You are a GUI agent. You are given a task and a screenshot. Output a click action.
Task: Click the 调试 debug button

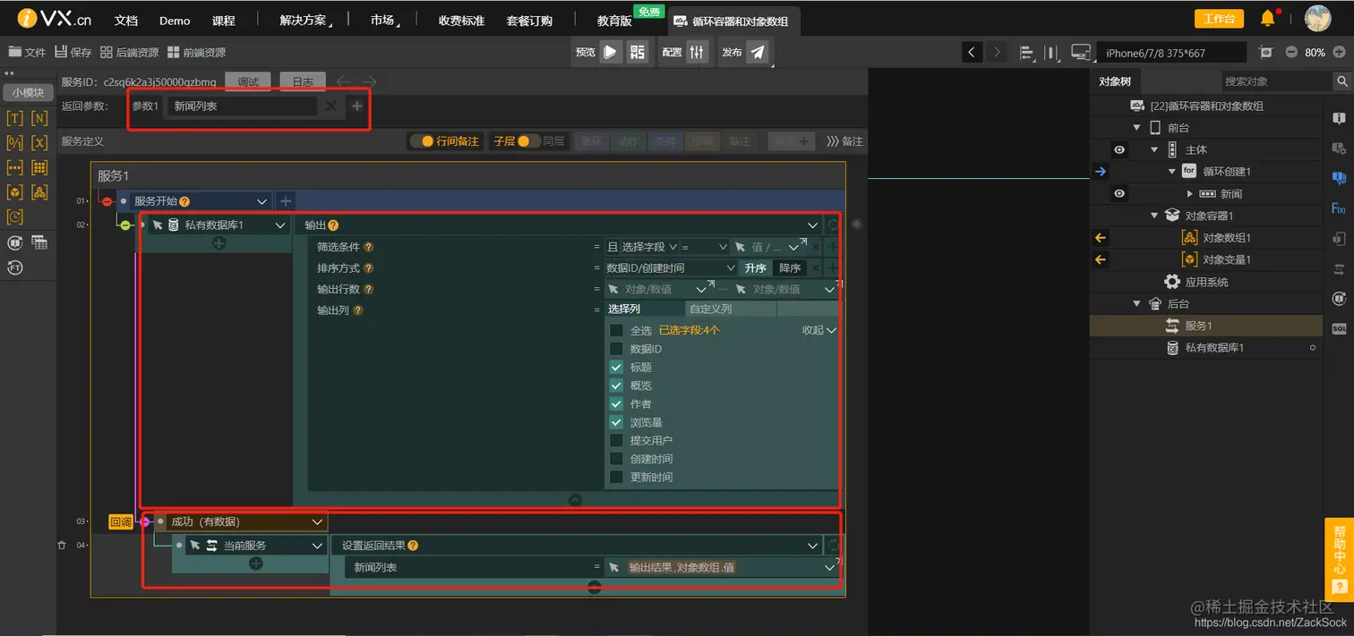tap(247, 81)
